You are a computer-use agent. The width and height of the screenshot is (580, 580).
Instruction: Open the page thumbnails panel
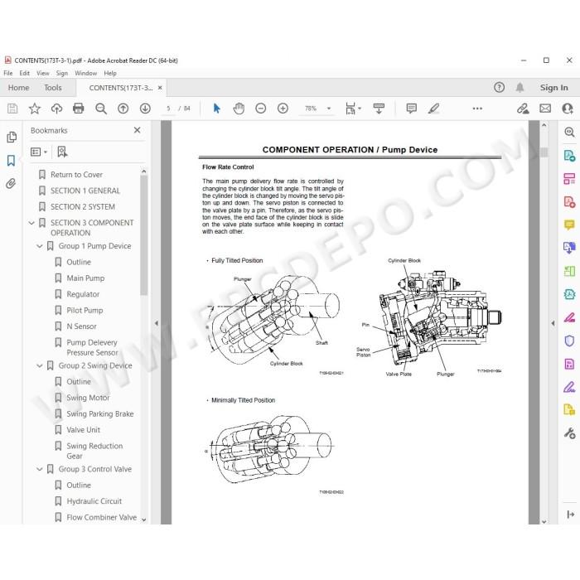pos(12,137)
